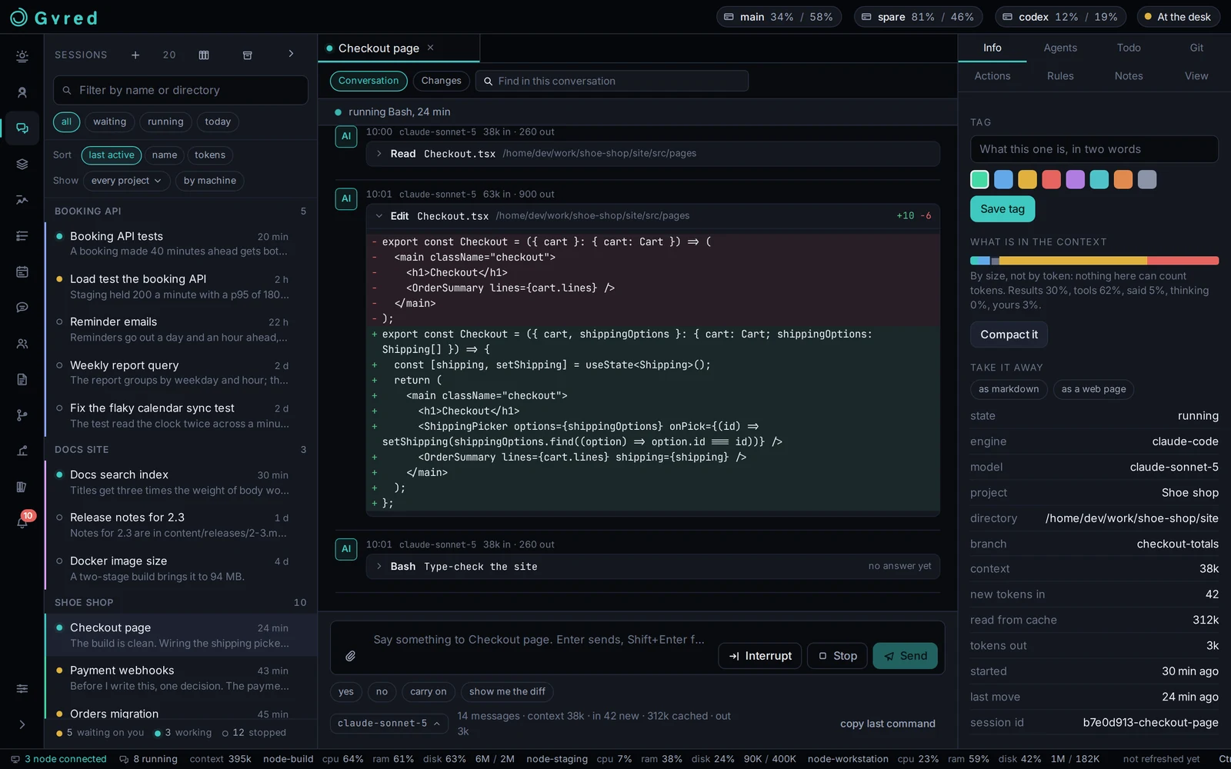Open the notifications bell with 10 badge

tap(22, 522)
